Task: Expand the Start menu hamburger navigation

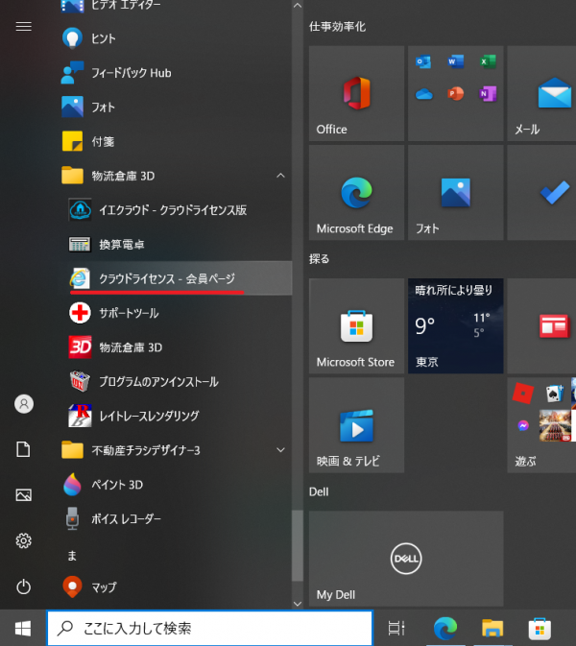Action: tap(24, 26)
